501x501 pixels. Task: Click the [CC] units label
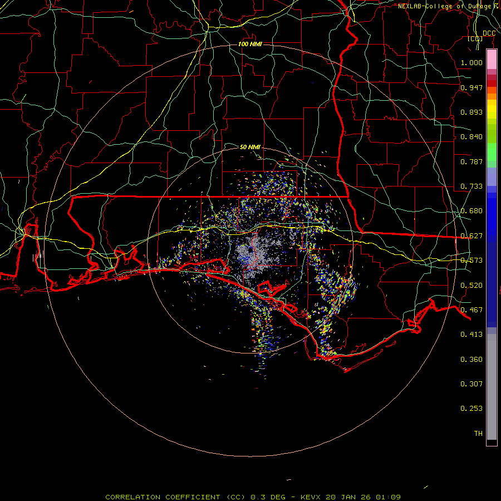click(x=475, y=39)
